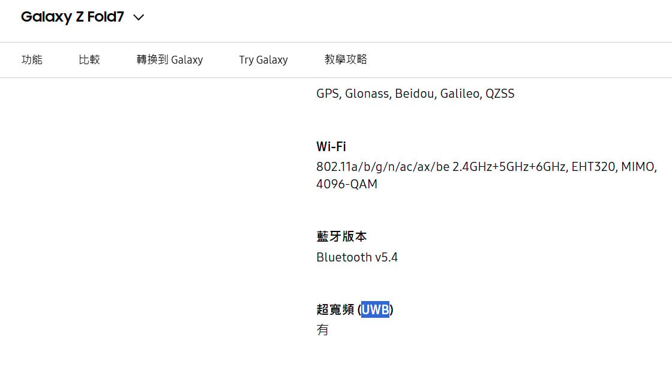This screenshot has width=672, height=376.
Task: Click the 802.11a/b/g/n/ac/ax/be Wi-Fi spec line
Action: click(x=487, y=167)
